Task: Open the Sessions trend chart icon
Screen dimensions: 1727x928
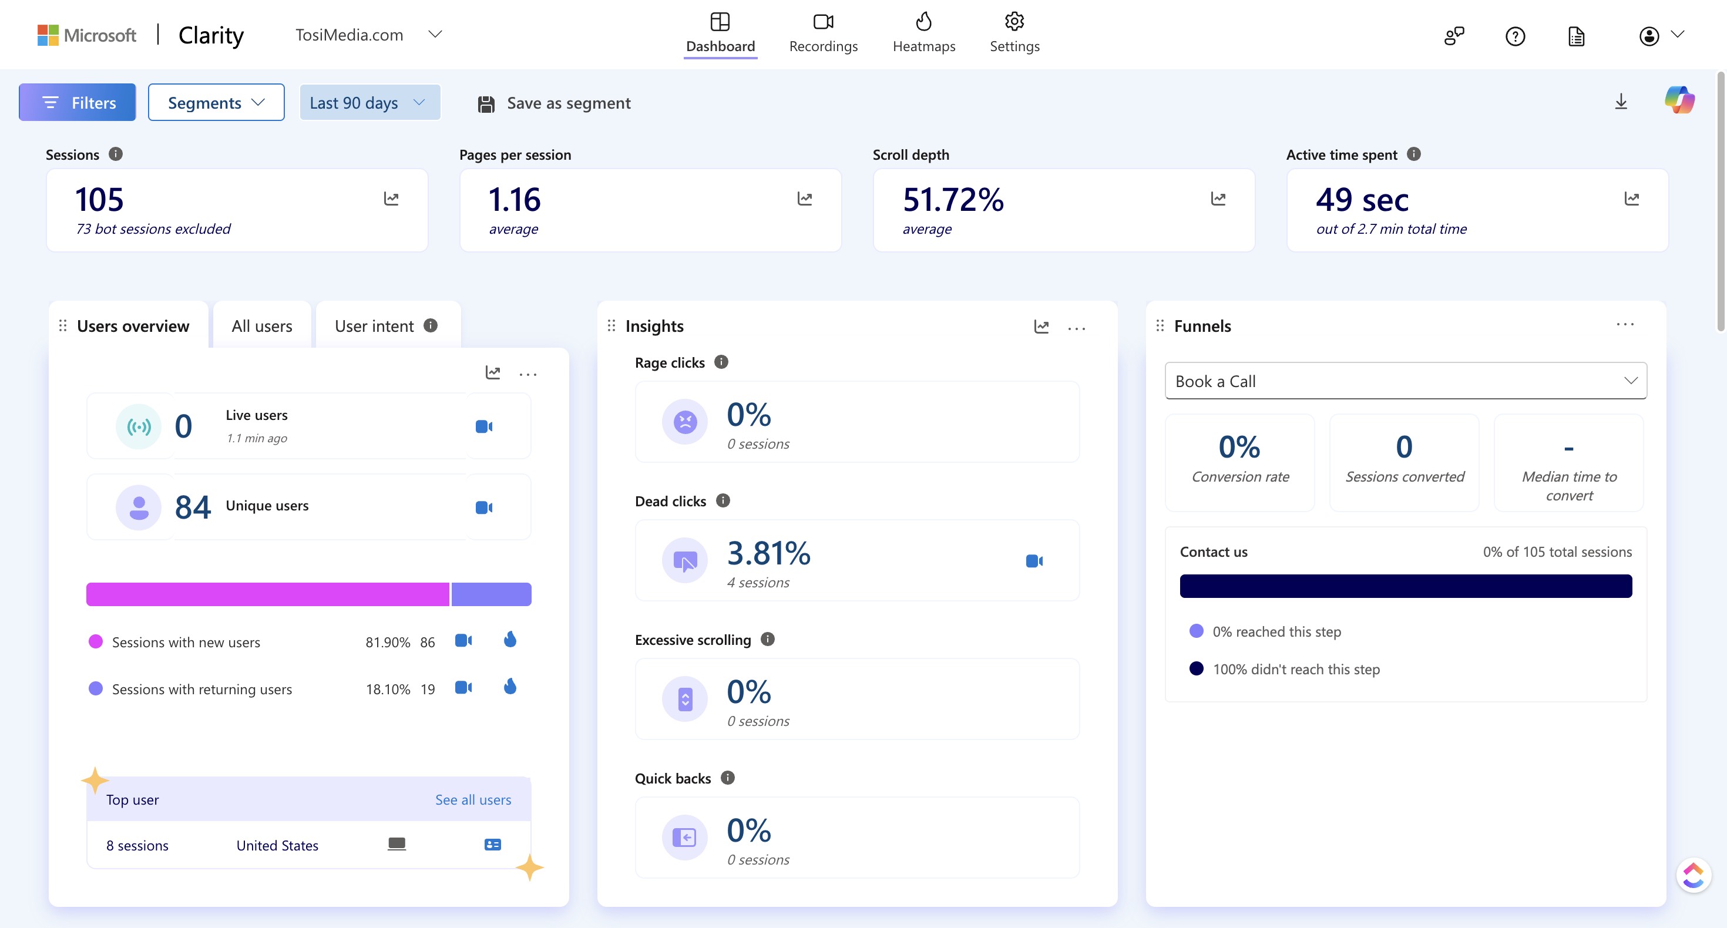Action: click(x=392, y=199)
